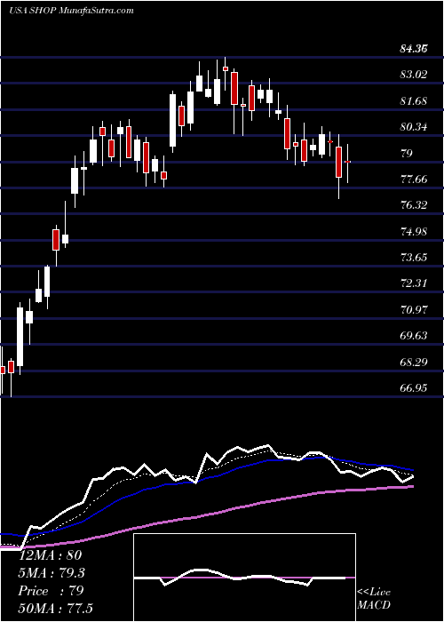This screenshot has width=444, height=622.
Task: Select the 73.65 price axis label
Action: click(414, 258)
